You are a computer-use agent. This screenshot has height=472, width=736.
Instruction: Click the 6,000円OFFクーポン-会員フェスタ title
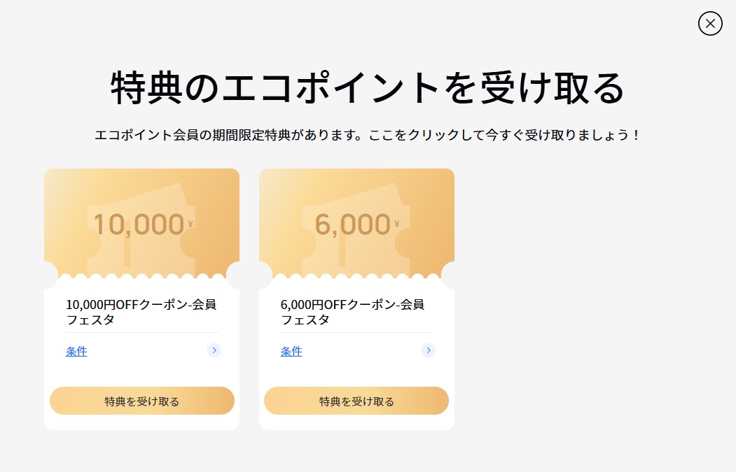click(x=352, y=312)
